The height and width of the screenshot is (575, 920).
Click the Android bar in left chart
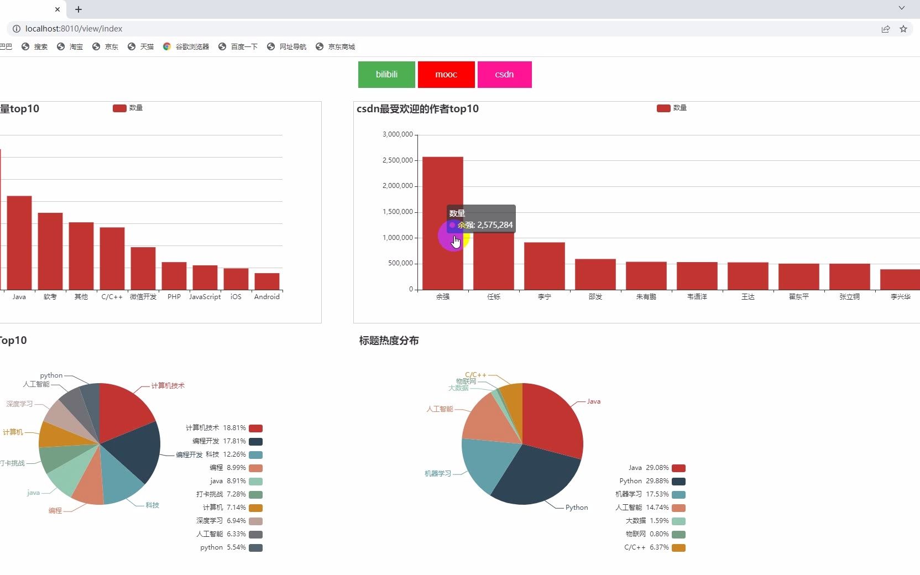(x=267, y=281)
